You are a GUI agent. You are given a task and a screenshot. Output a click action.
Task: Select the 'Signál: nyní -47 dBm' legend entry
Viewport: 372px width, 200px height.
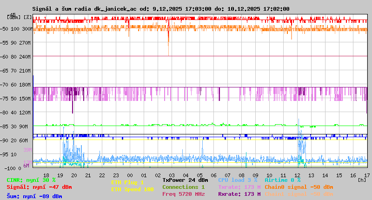39,187
